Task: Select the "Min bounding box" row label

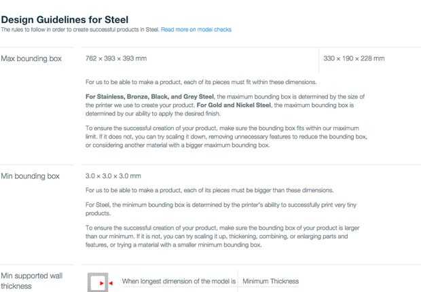Action: [30, 177]
